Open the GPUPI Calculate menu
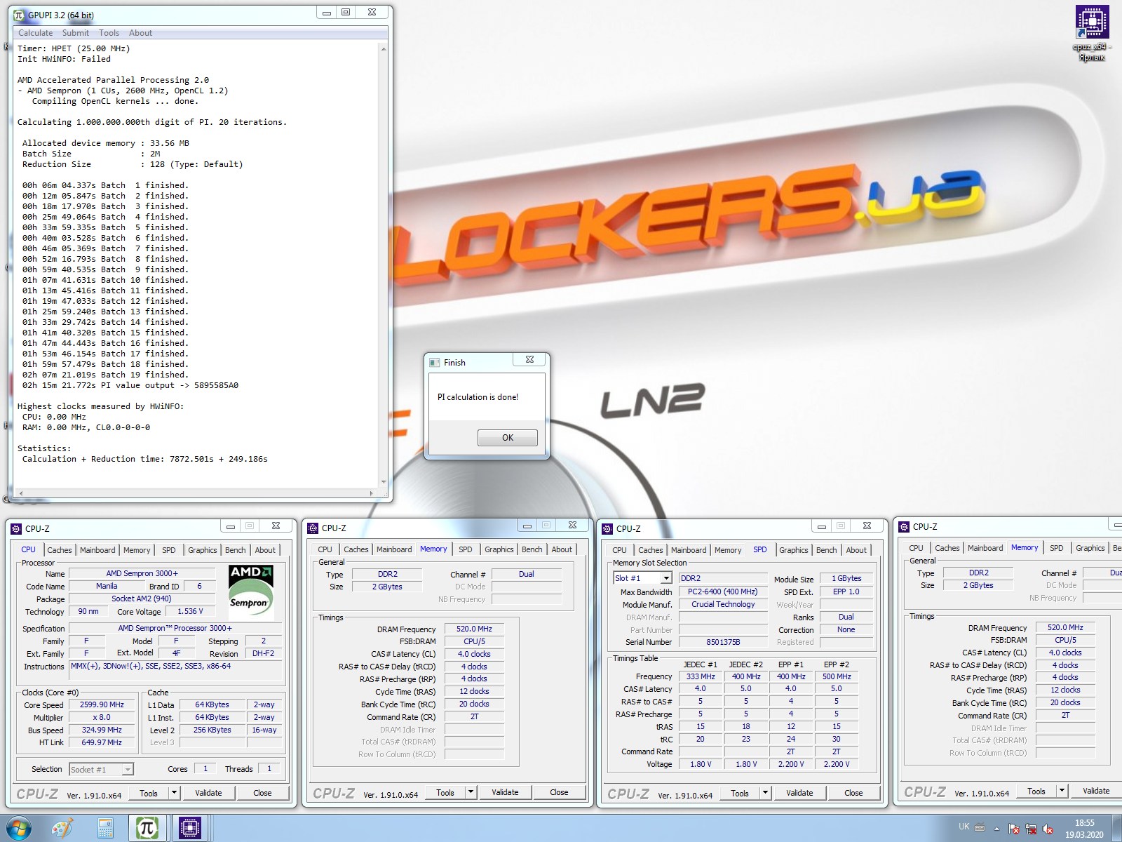Viewport: 1122px width, 842px height. click(35, 33)
